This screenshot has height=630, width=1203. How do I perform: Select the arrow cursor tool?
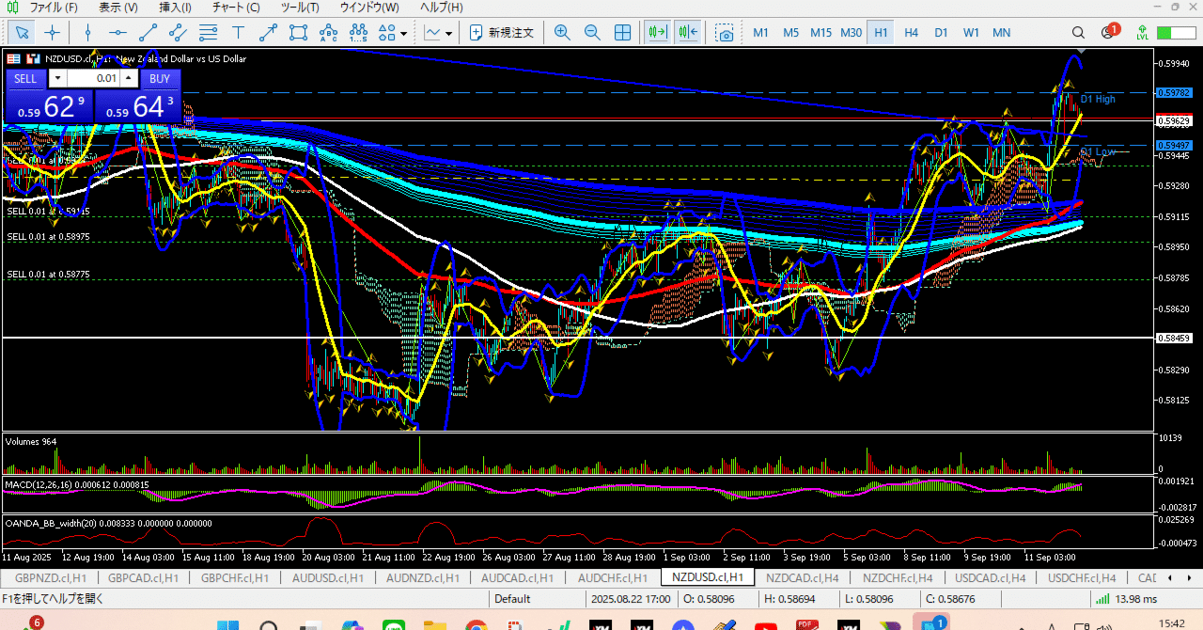(23, 32)
